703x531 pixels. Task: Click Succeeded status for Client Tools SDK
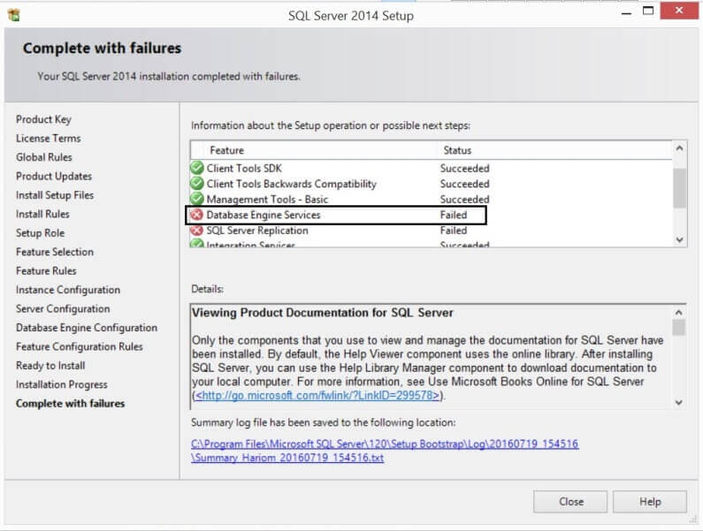tap(464, 169)
